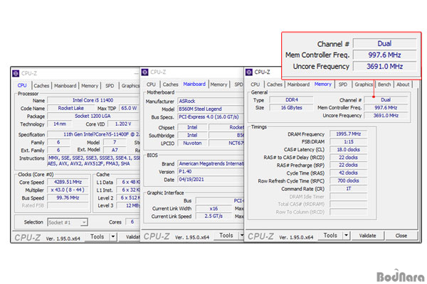Click the x16 current link width value
The image size is (427, 284).
213,209
